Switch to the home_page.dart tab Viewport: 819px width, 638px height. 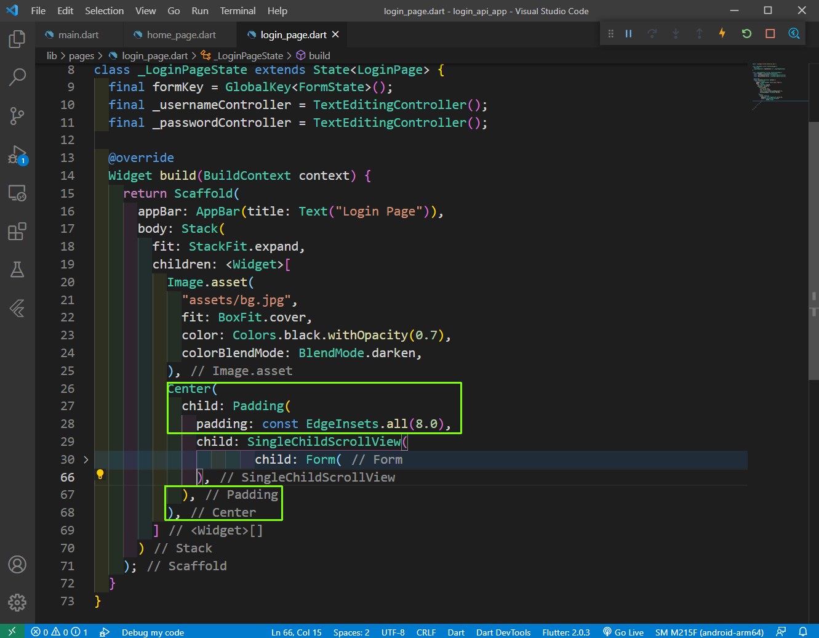pyautogui.click(x=181, y=34)
